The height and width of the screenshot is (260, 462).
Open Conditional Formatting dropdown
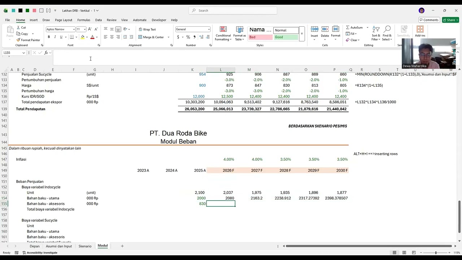click(223, 33)
